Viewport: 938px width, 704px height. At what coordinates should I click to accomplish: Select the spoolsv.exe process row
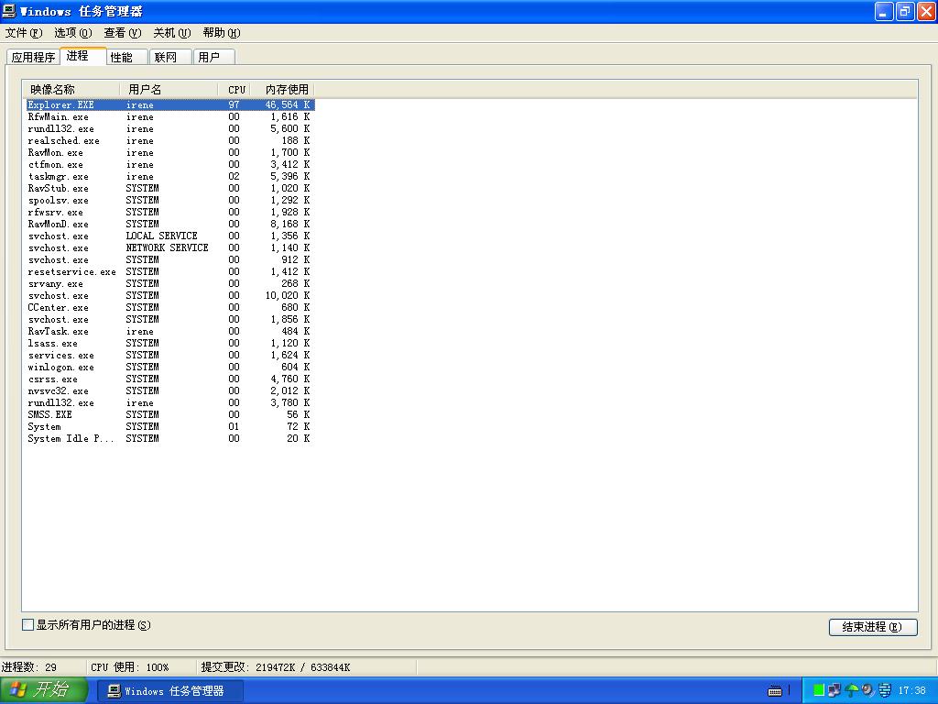(x=169, y=200)
